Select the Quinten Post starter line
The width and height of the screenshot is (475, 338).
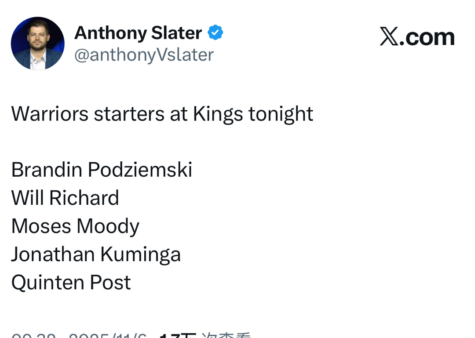71,282
